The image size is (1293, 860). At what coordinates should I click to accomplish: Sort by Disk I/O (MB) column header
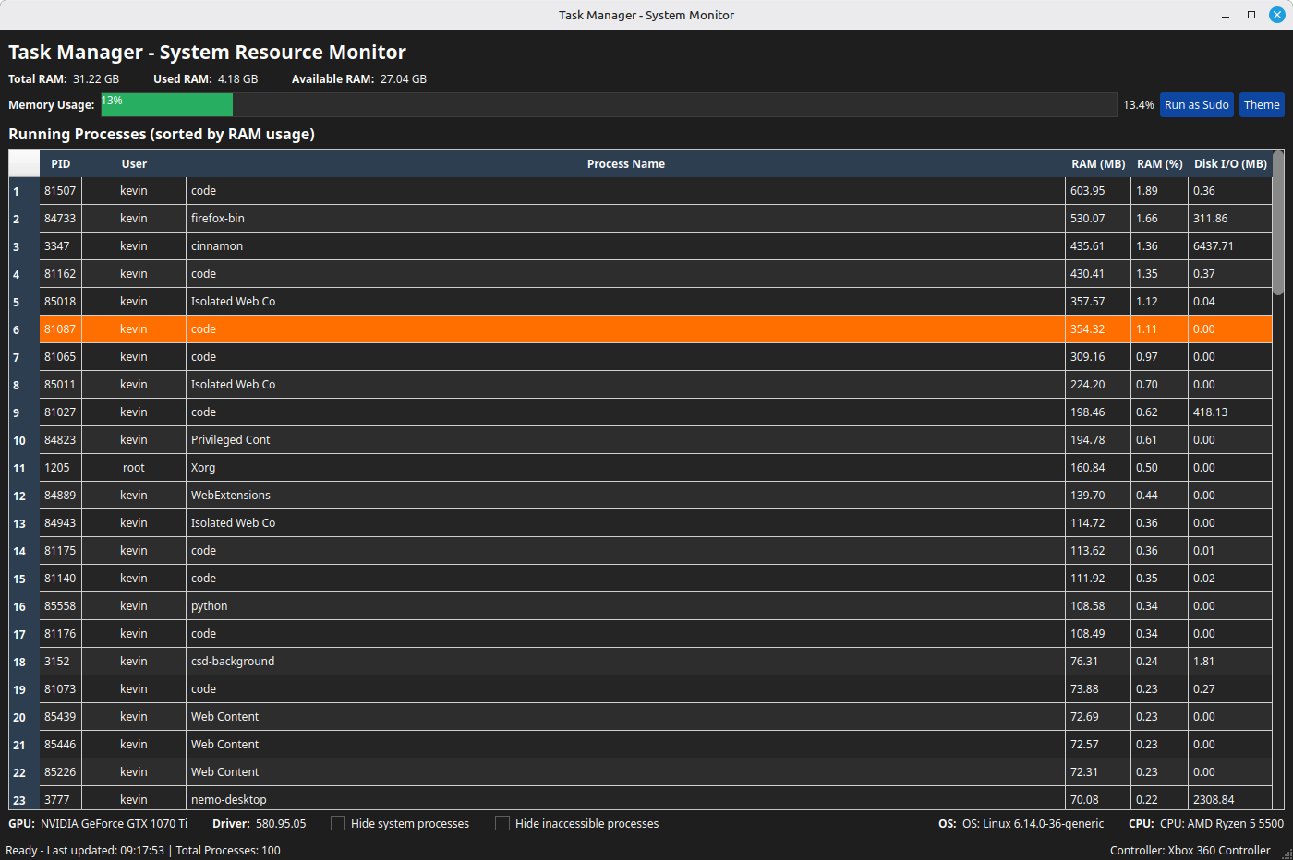click(x=1230, y=164)
